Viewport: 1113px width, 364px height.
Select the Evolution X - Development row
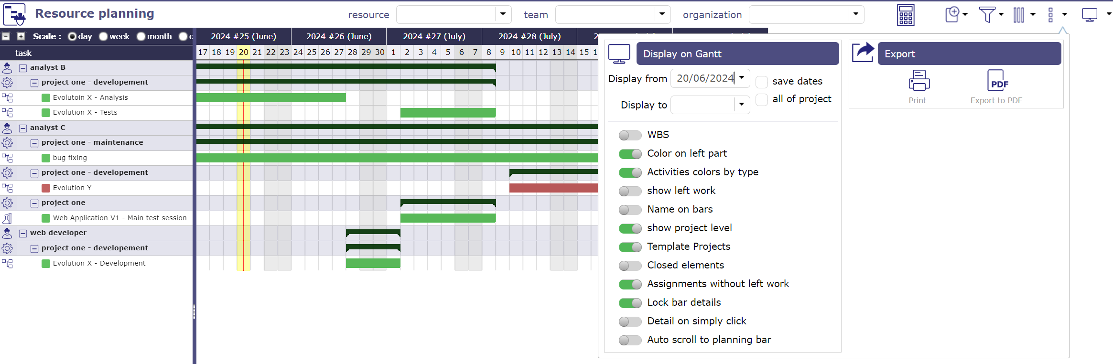(96, 263)
